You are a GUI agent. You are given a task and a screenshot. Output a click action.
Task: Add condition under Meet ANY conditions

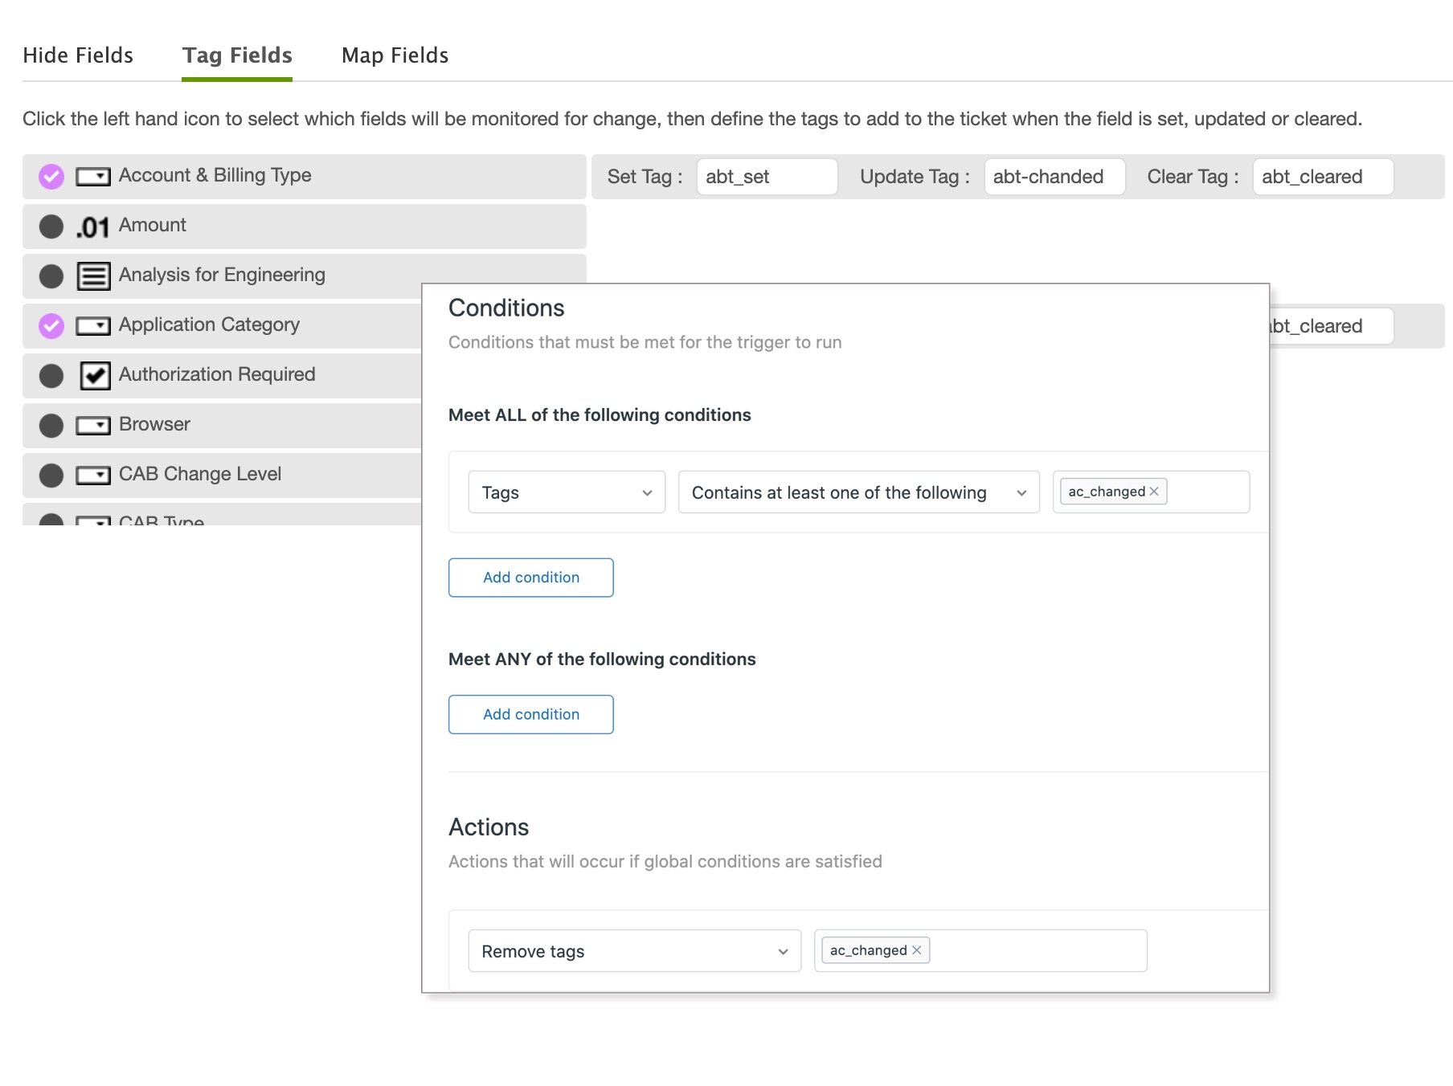[x=531, y=714]
